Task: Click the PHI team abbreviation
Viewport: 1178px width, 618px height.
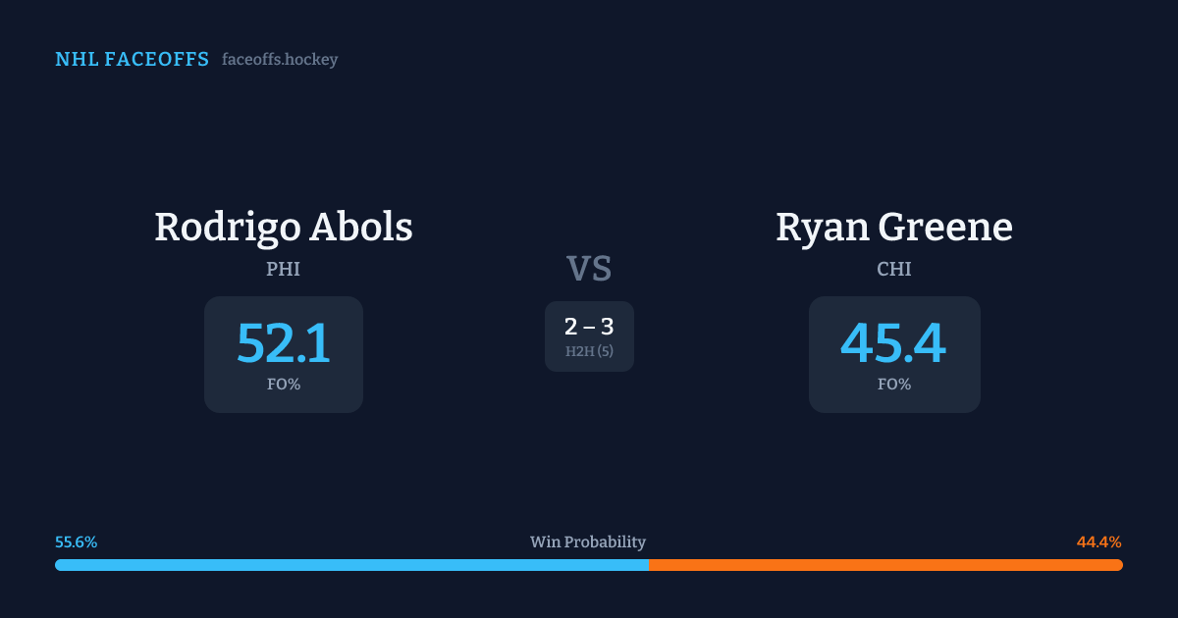Action: (283, 269)
